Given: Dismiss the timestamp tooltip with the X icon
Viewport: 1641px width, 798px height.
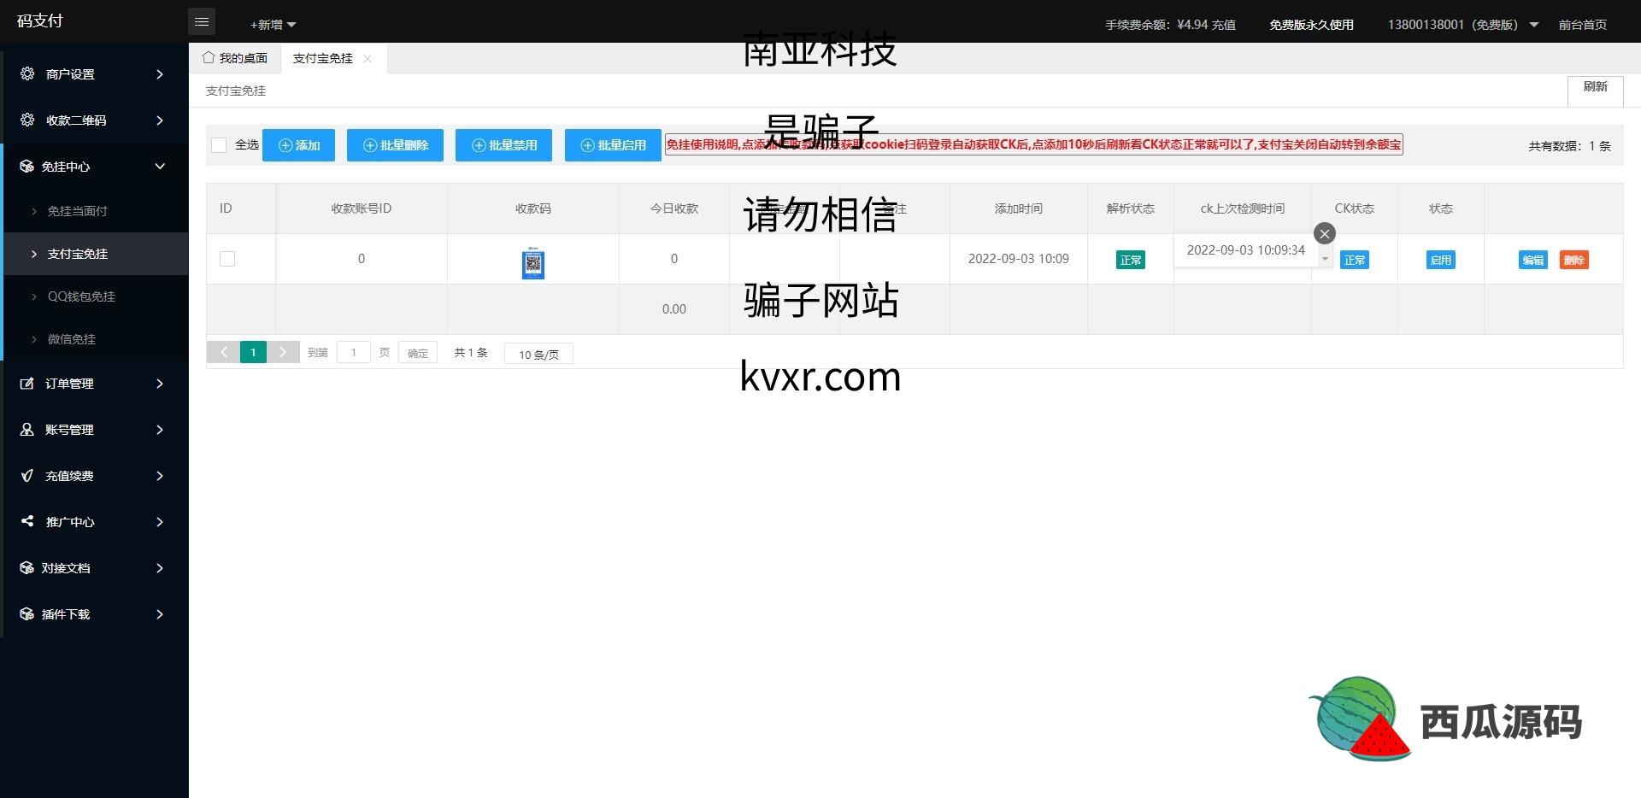Looking at the screenshot, I should [x=1325, y=233].
